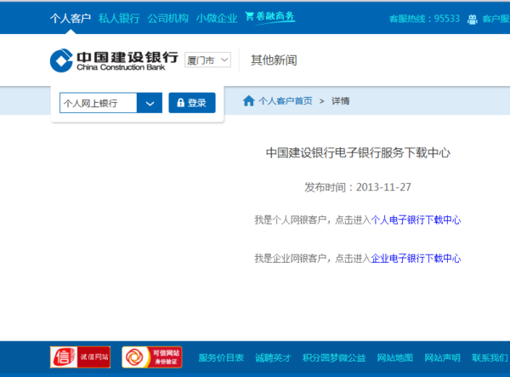Click the customer service robot icon

click(473, 20)
